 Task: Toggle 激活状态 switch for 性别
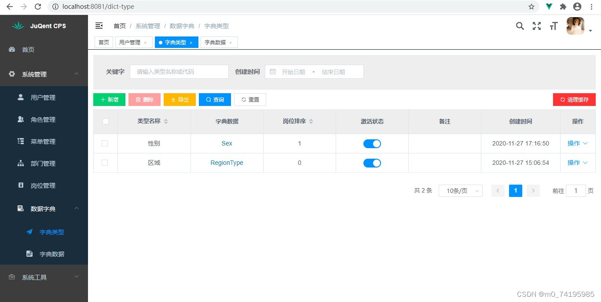tap(372, 144)
